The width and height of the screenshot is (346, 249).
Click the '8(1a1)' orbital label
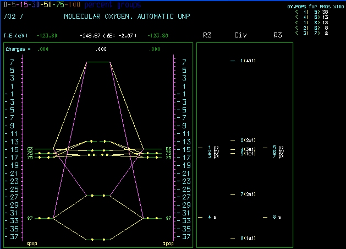point(248,239)
